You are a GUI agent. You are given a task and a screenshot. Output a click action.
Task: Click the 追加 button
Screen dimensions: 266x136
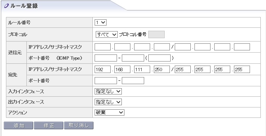coord(18,126)
